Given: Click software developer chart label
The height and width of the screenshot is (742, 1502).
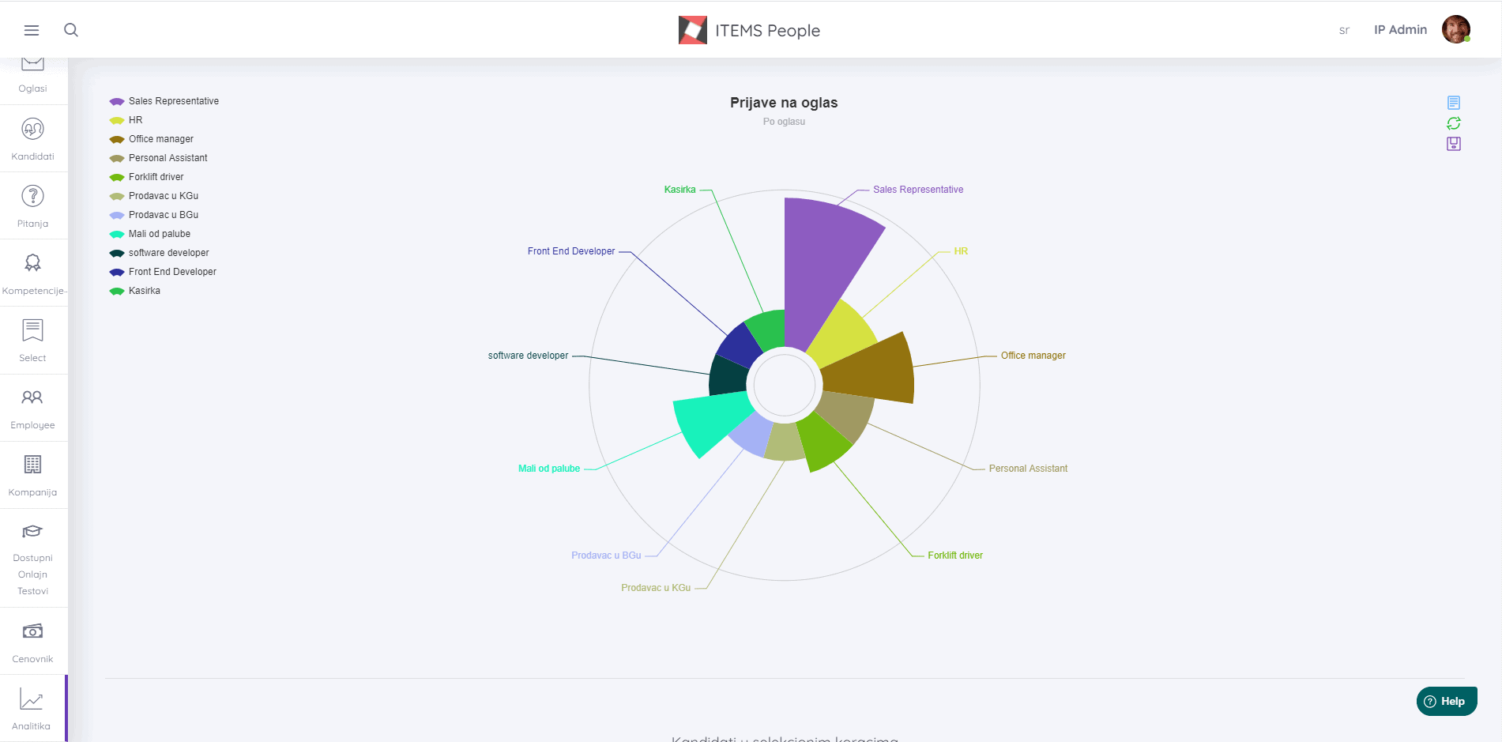Looking at the screenshot, I should point(528,356).
